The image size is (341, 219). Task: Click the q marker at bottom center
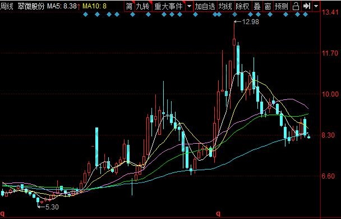tap(218, 213)
